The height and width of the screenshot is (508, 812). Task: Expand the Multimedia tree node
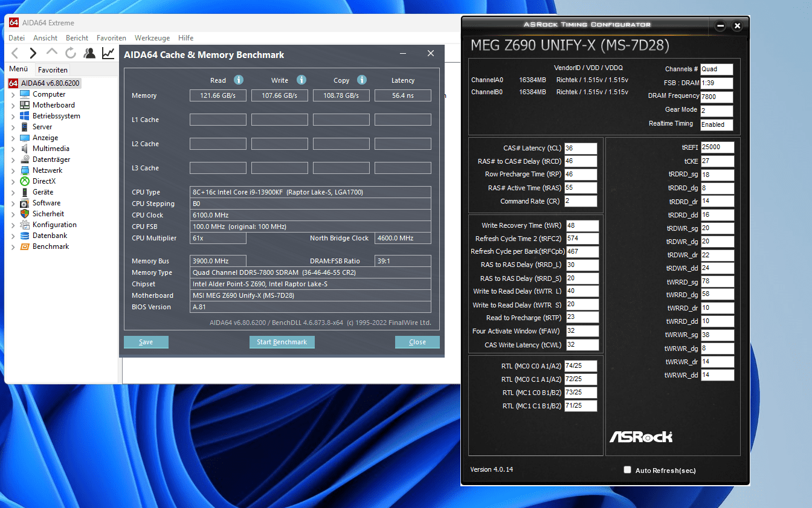pos(14,149)
